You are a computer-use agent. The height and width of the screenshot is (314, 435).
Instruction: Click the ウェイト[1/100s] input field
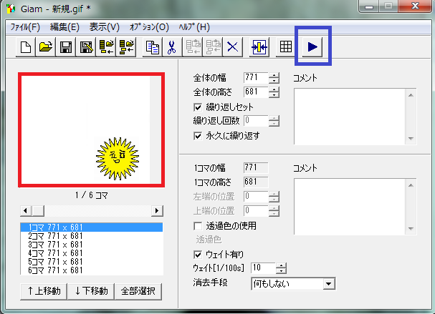[263, 268]
